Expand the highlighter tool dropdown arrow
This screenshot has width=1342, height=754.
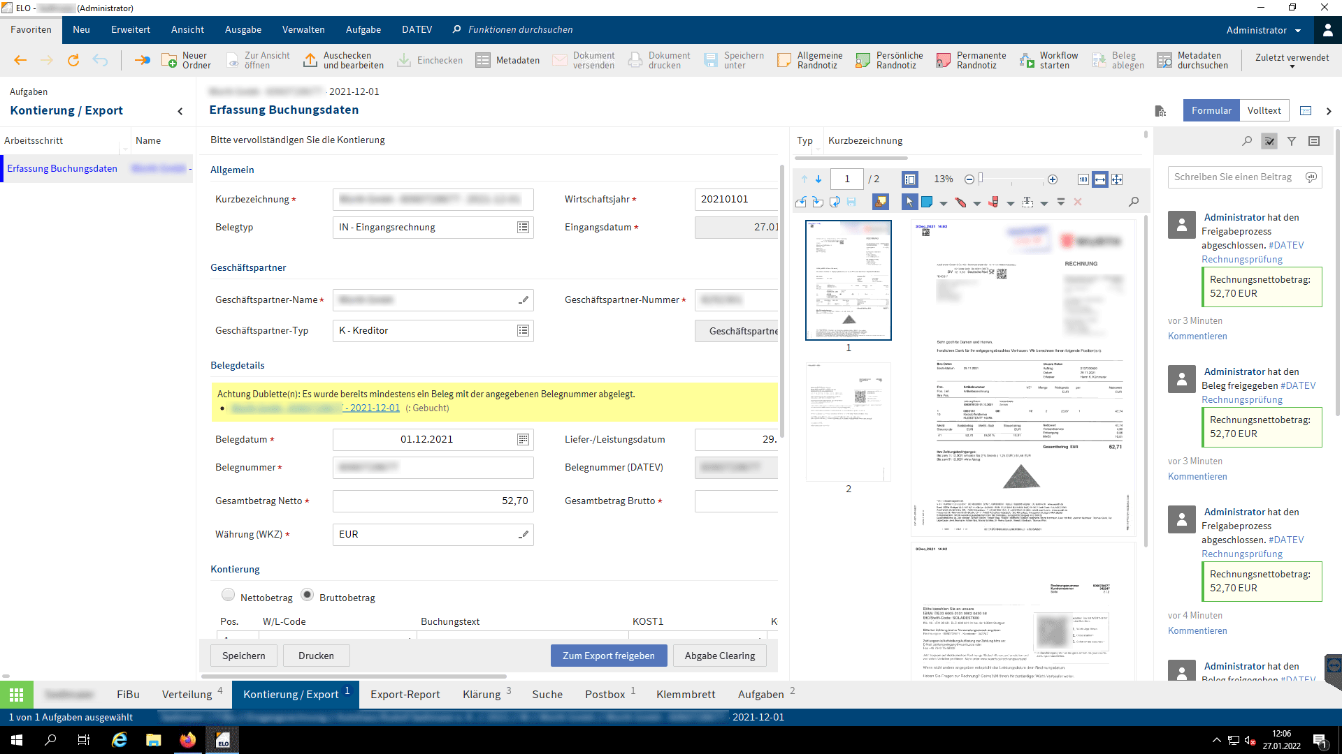(977, 203)
